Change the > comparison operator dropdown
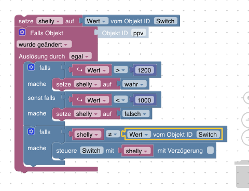Screen dimensions: 249x191 tap(120, 70)
